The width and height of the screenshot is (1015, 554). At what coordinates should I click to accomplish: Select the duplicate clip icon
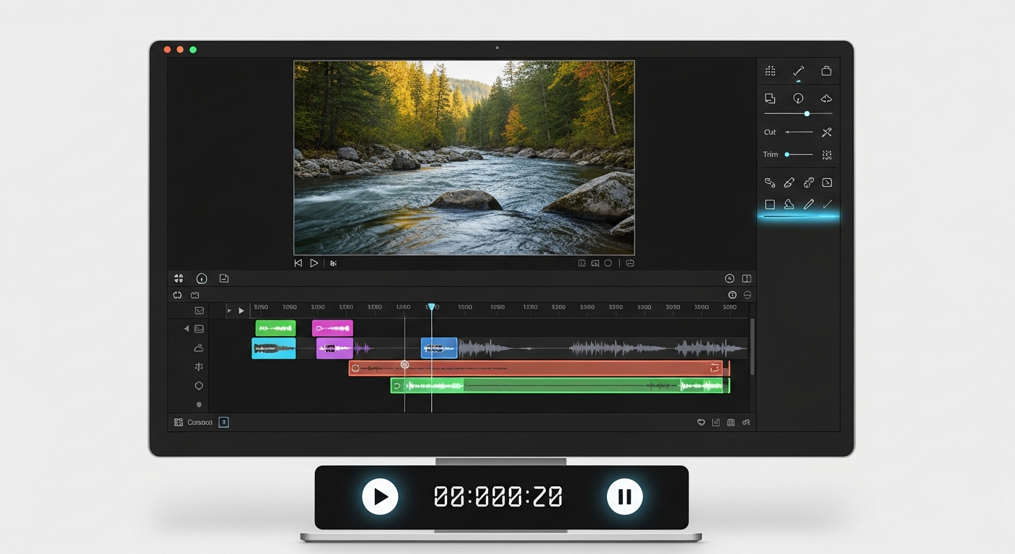click(x=768, y=98)
